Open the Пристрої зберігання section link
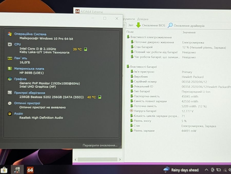Screen dimensions: 231x174 coord(30,93)
